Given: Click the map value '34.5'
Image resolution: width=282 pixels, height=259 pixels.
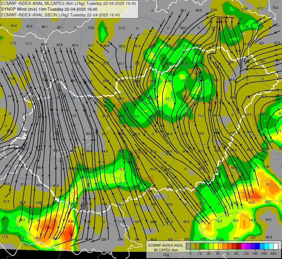Looking at the screenshot, I should pos(268,220).
